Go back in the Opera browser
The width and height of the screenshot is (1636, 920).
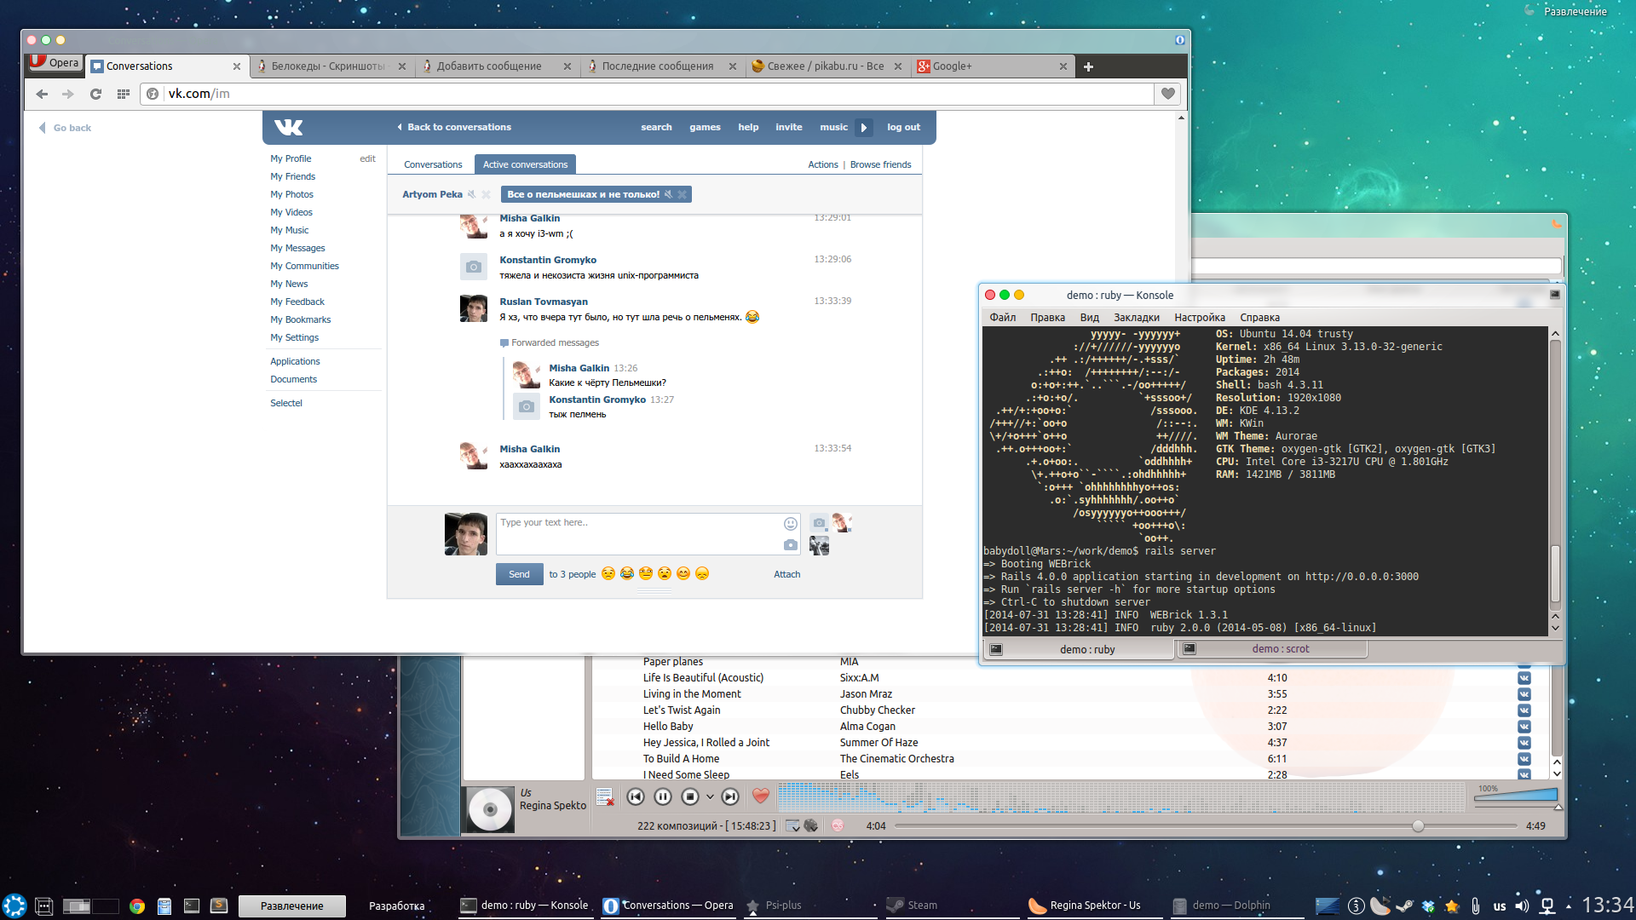click(42, 94)
